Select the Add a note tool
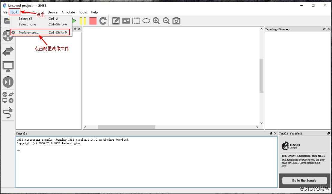Viewport: 332px width, 194px height. (x=116, y=21)
